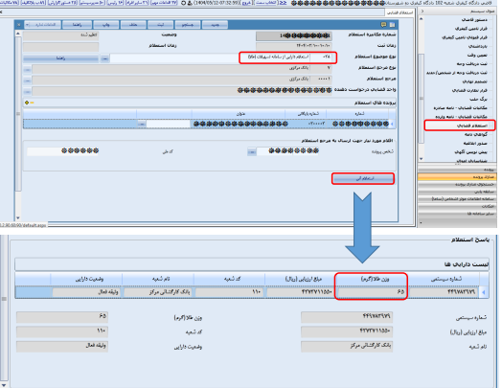Click the چاپ toolbar button
Viewport: 502px width, 388px height.
[x=105, y=25]
